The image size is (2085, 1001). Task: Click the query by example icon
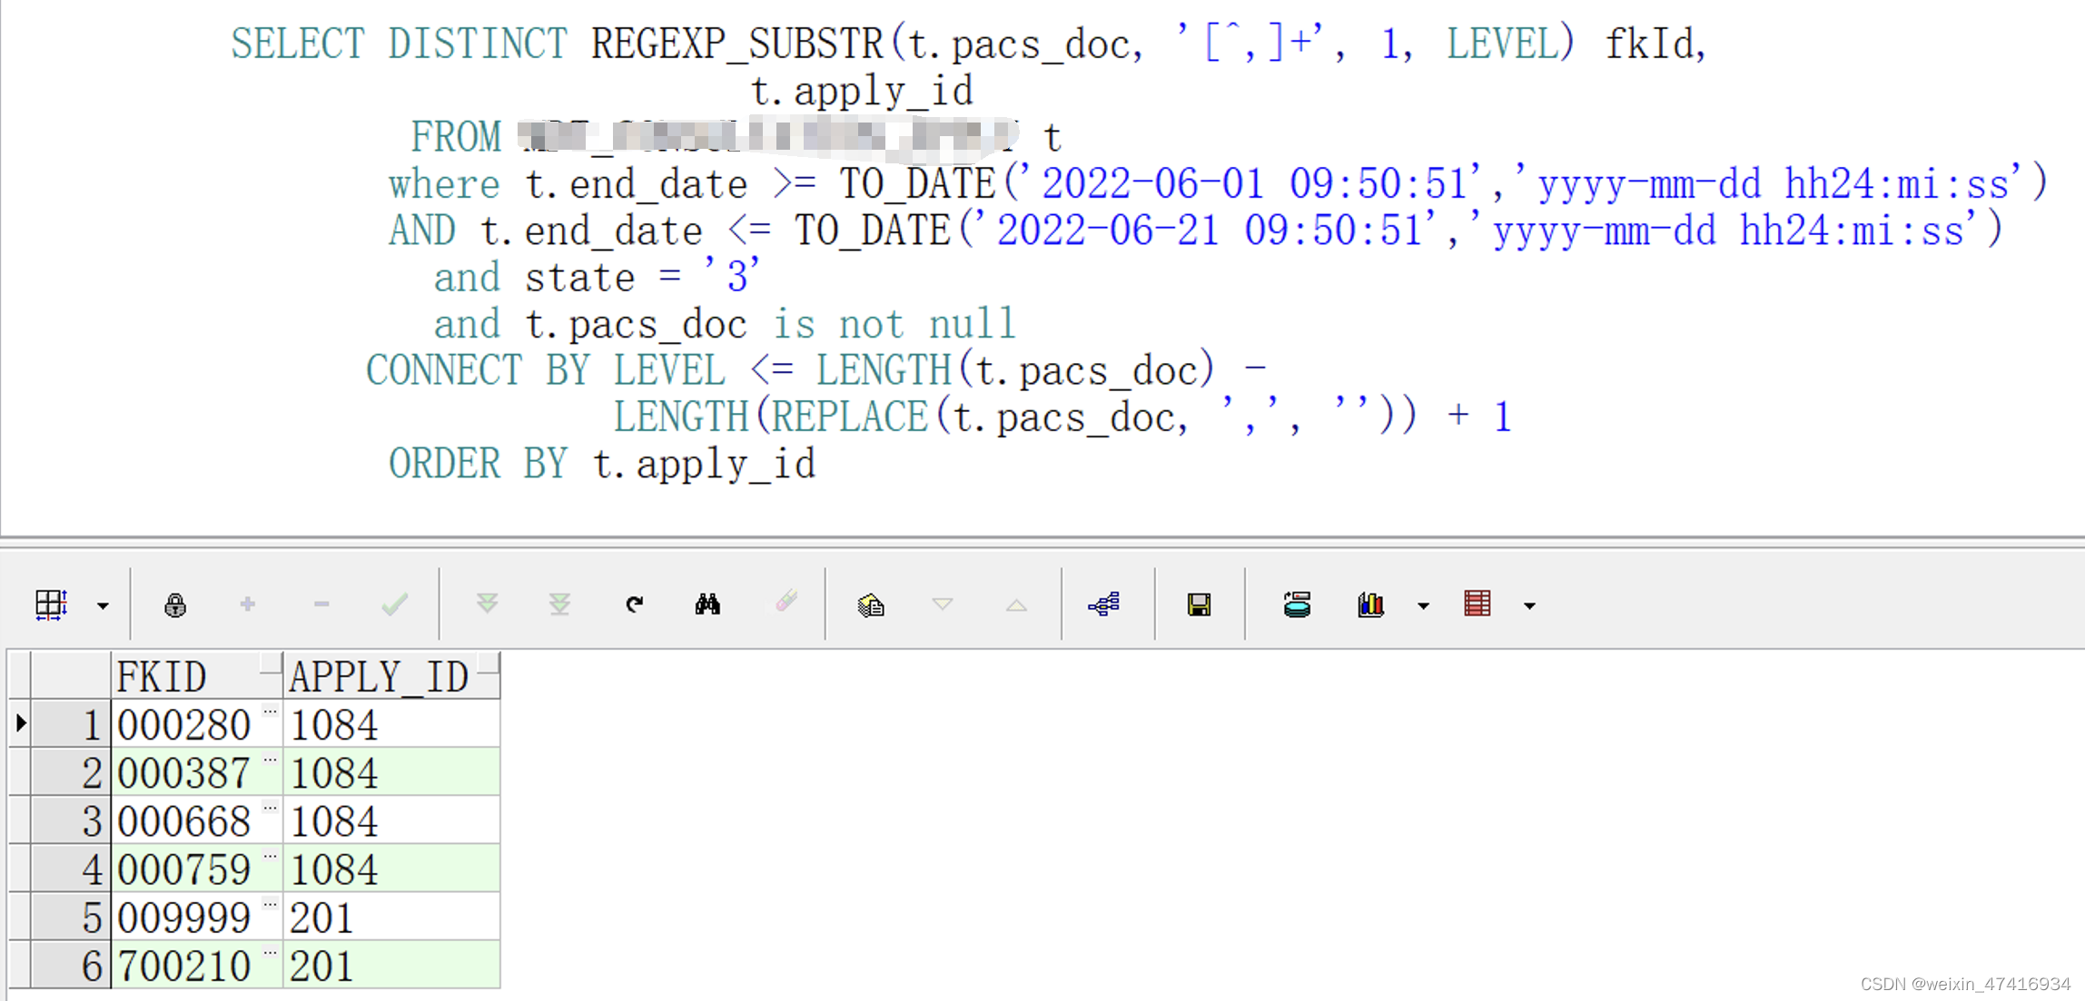click(x=870, y=604)
